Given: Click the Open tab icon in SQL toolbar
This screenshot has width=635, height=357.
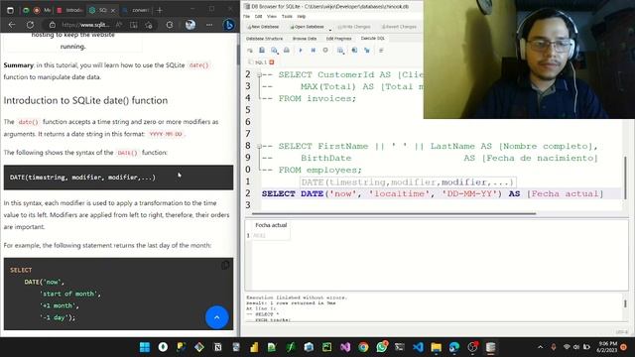Looking at the screenshot, I should (250, 51).
